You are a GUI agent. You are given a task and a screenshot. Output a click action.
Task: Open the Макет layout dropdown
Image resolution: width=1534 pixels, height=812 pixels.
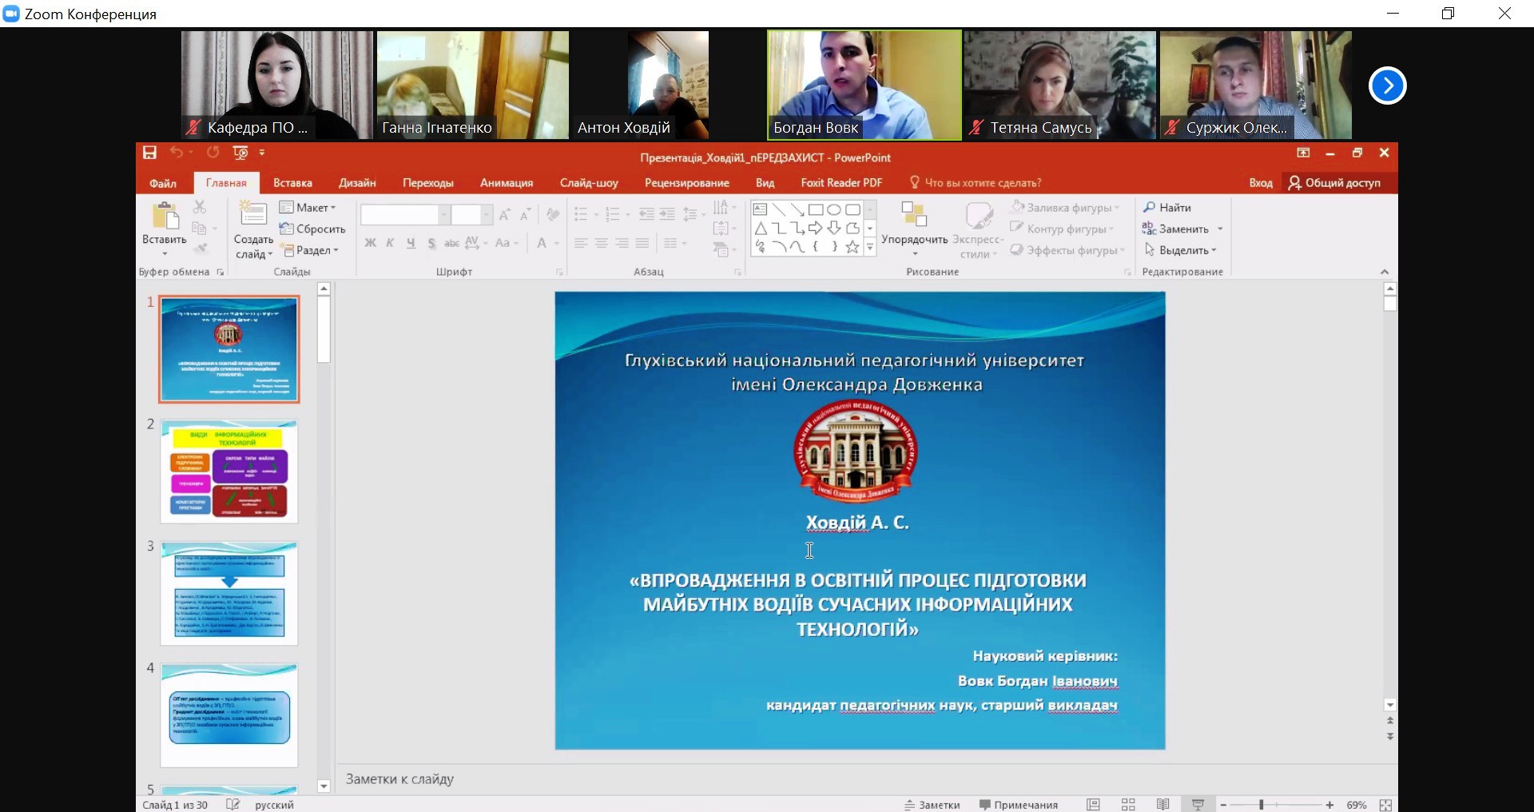coord(308,208)
